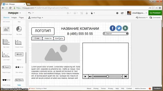Open the align objects toolbar tool

click(69, 13)
